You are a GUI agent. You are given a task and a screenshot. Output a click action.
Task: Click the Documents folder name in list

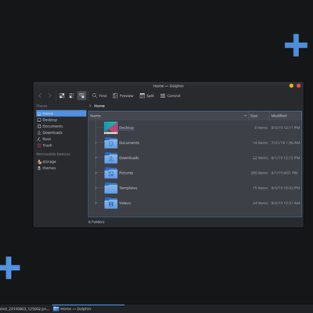click(129, 142)
